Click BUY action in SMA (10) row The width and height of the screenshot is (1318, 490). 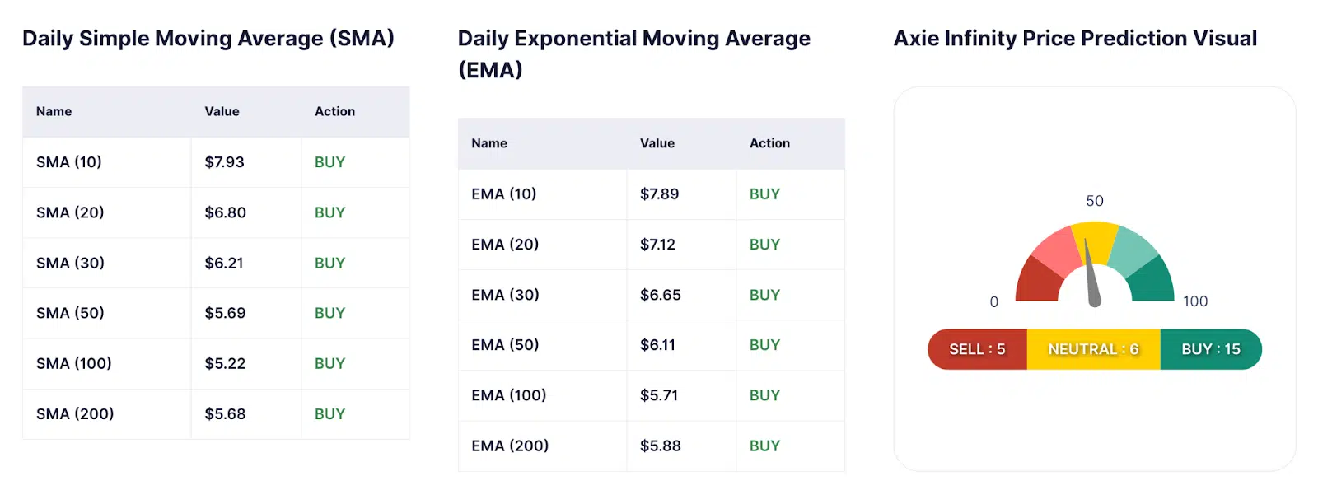point(329,162)
